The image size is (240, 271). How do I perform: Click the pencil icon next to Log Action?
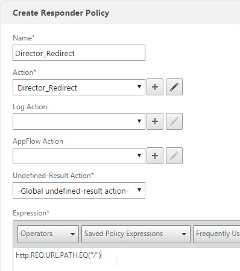tap(174, 121)
